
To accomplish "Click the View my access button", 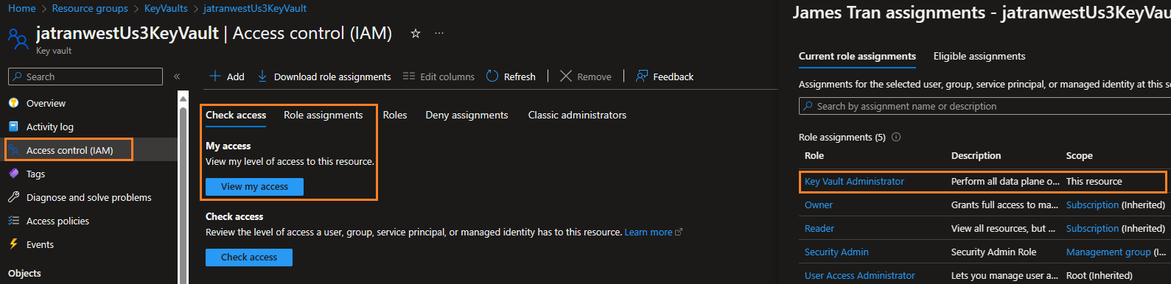I will pyautogui.click(x=254, y=187).
